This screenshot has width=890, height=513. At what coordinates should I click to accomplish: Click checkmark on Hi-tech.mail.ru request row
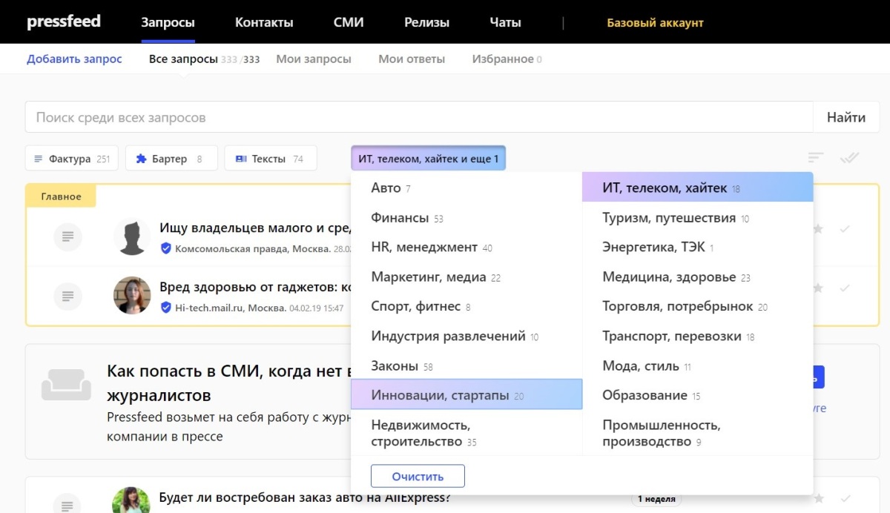(x=844, y=288)
